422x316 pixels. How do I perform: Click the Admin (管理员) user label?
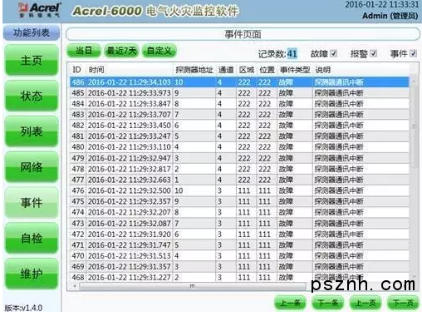point(390,16)
